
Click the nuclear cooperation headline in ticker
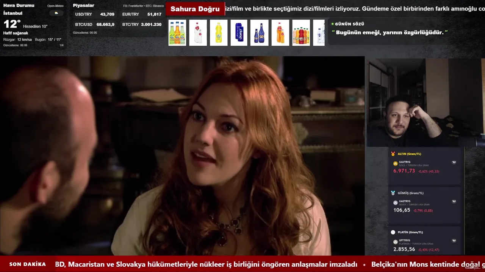207,264
